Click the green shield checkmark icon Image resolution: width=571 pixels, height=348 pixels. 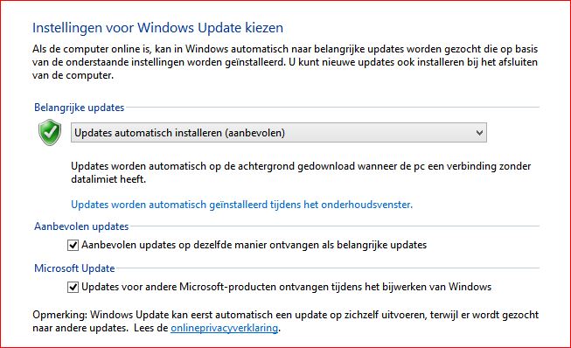[50, 132]
